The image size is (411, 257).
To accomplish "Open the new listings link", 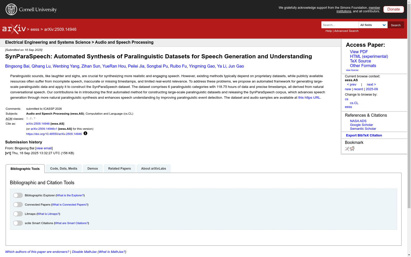I will 348,89.
